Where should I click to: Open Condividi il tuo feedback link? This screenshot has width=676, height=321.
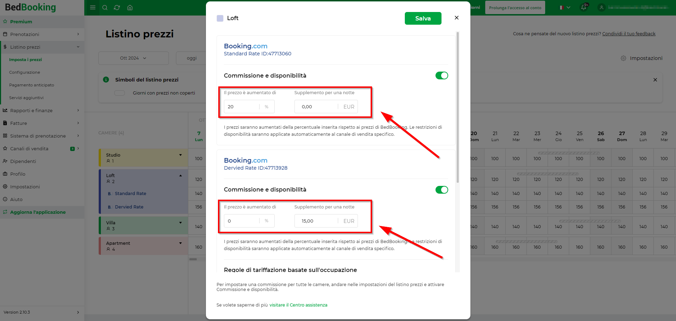(629, 34)
